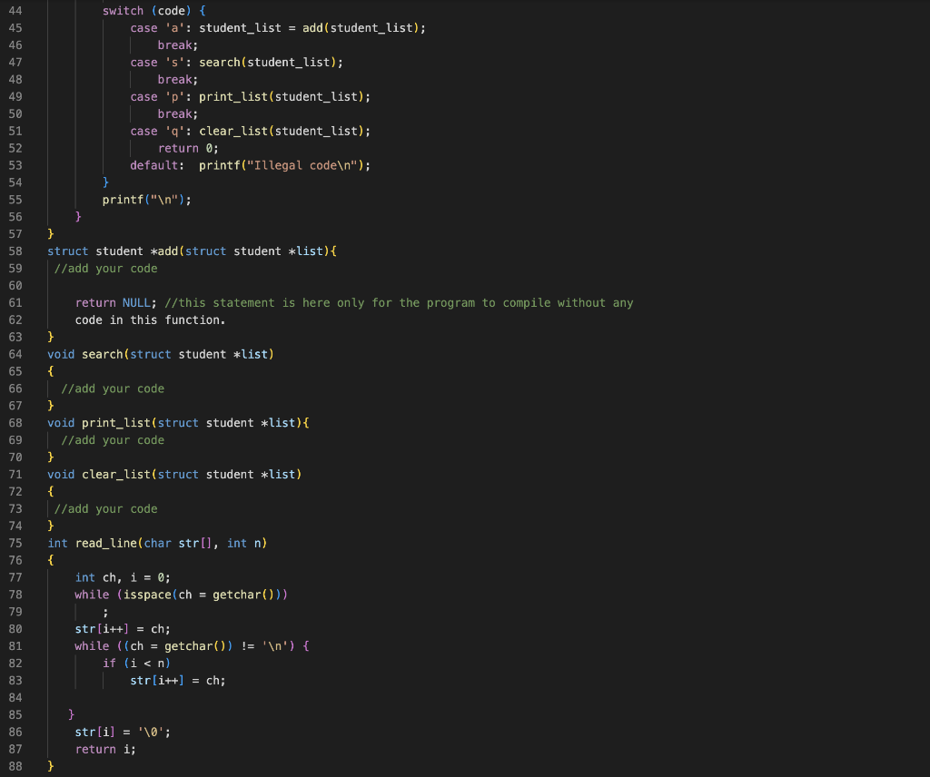This screenshot has width=930, height=777.
Task: Click the add(student_list) call on line 45
Action: [x=361, y=28]
